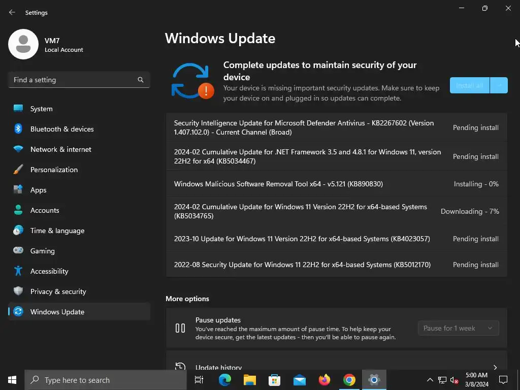
Task: Click the 2022-08 Security Update KB5012170 row
Action: point(337,265)
